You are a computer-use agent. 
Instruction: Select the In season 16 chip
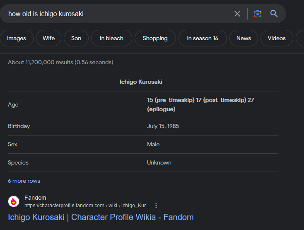(203, 38)
